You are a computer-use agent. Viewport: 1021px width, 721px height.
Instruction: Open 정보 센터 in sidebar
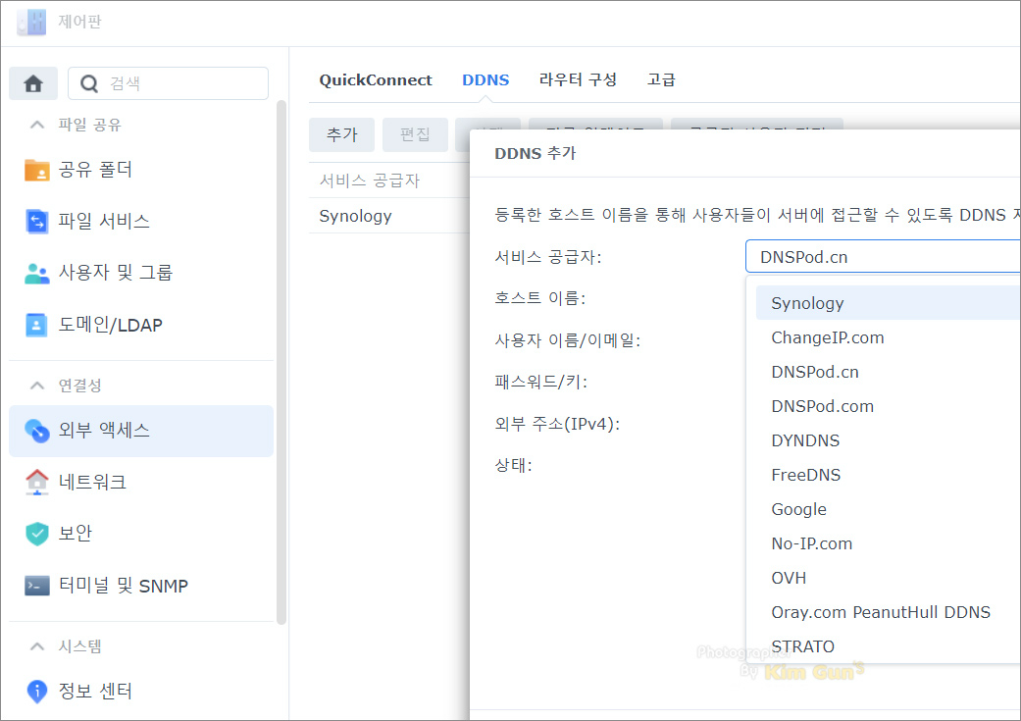pos(140,691)
